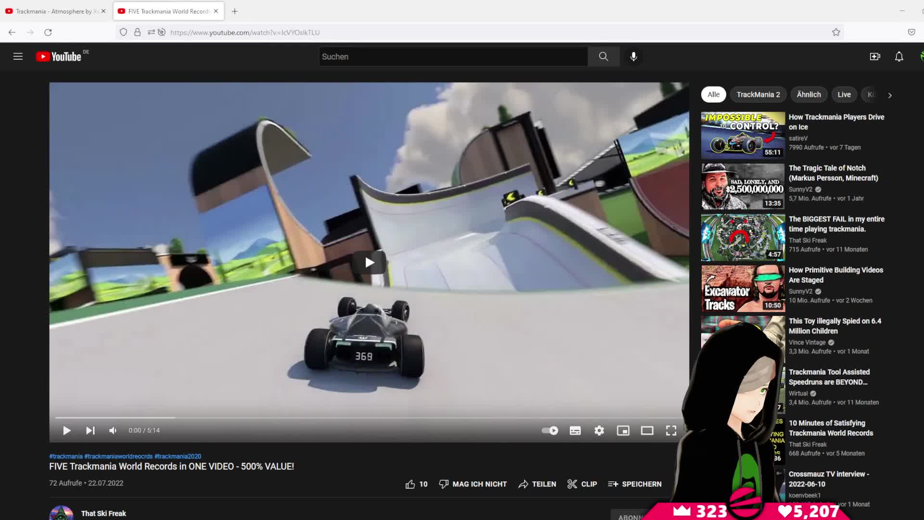Click the MAG ICH NICHT dislike button
This screenshot has height=520, width=924.
pyautogui.click(x=473, y=484)
